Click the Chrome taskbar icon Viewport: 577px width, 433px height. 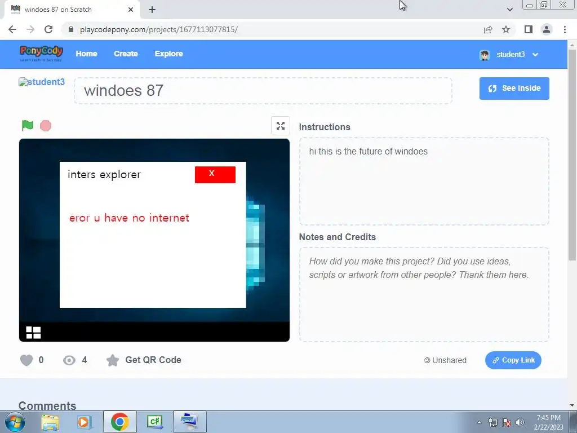click(x=119, y=422)
